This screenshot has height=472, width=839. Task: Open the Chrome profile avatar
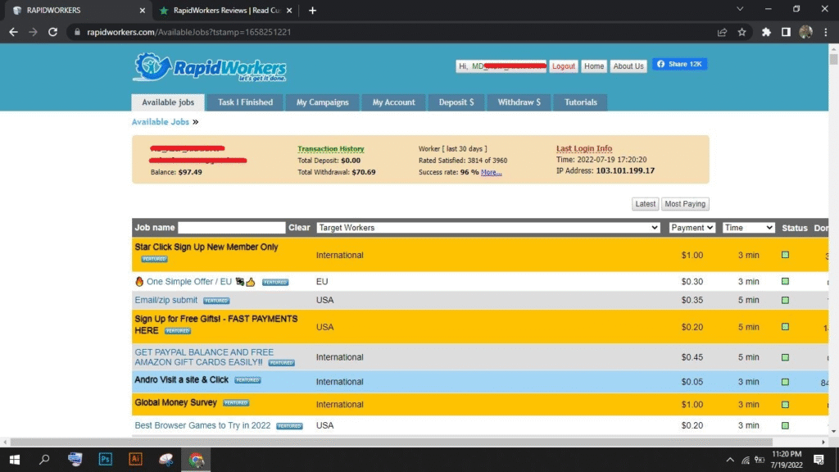coord(805,32)
